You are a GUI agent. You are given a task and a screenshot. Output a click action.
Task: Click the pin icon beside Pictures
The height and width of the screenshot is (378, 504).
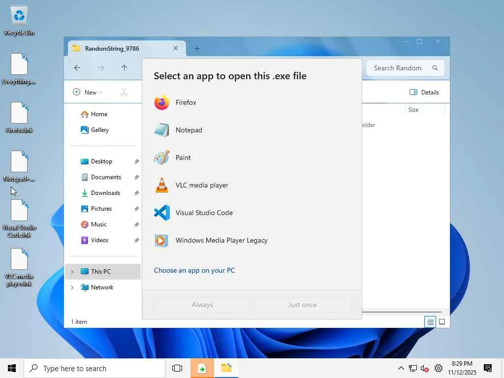pos(136,209)
